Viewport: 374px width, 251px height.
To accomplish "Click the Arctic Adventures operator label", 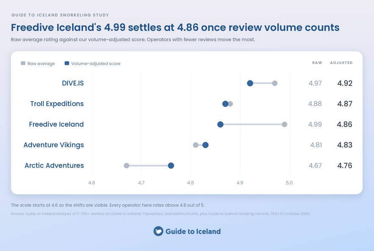I will [54, 165].
